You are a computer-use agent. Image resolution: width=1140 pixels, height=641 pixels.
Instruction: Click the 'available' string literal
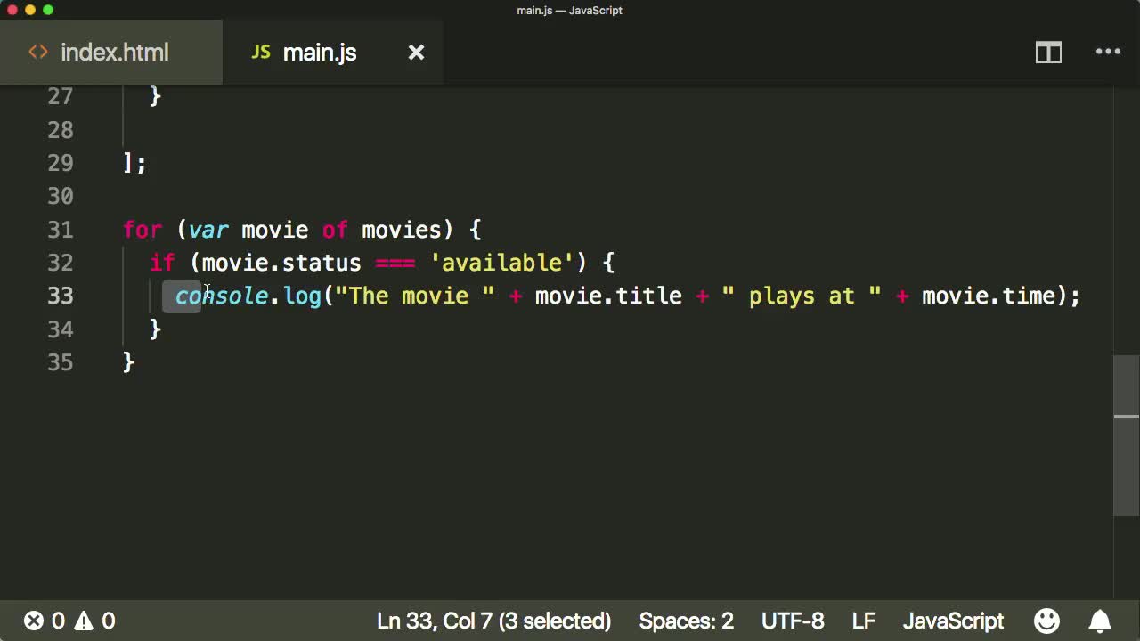pyautogui.click(x=501, y=263)
